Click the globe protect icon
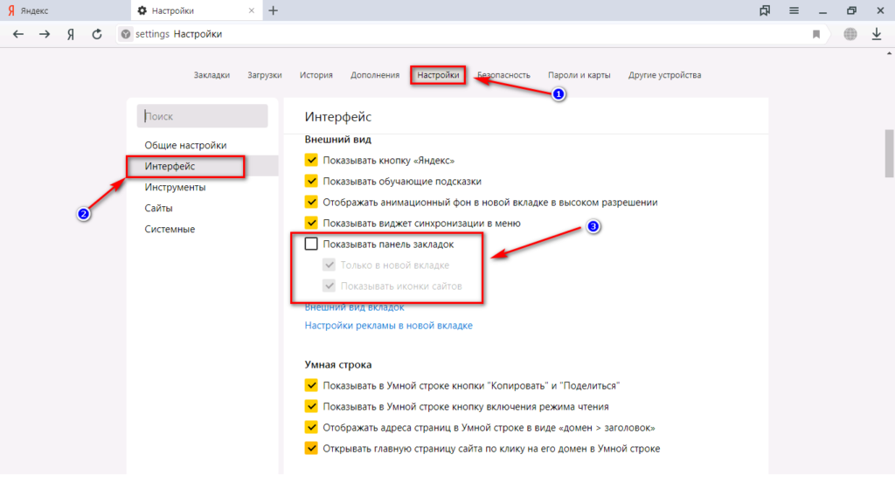The width and height of the screenshot is (895, 503). click(x=850, y=34)
